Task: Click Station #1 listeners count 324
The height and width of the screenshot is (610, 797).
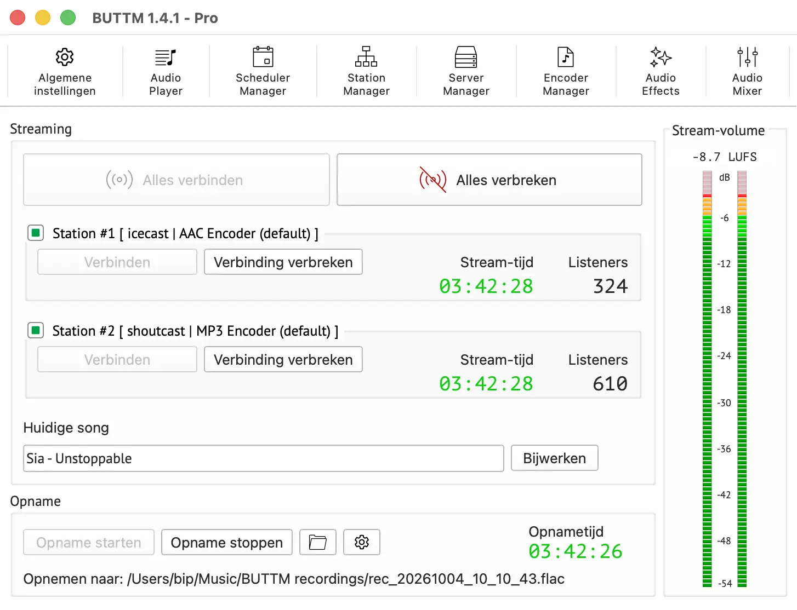Action: tap(611, 286)
